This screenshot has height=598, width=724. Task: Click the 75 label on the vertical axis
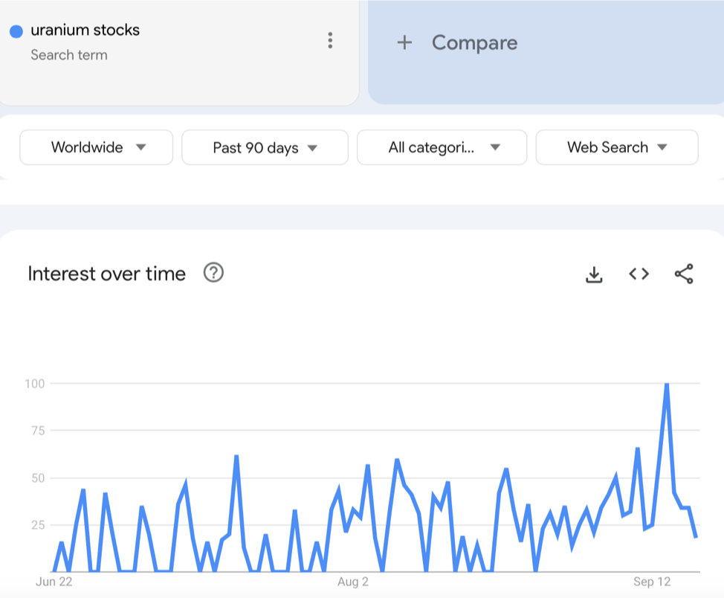point(36,431)
